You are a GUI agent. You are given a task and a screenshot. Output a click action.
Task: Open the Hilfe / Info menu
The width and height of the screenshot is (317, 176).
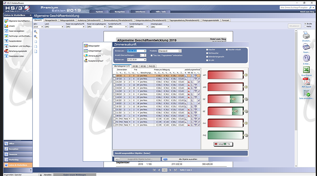161,12
